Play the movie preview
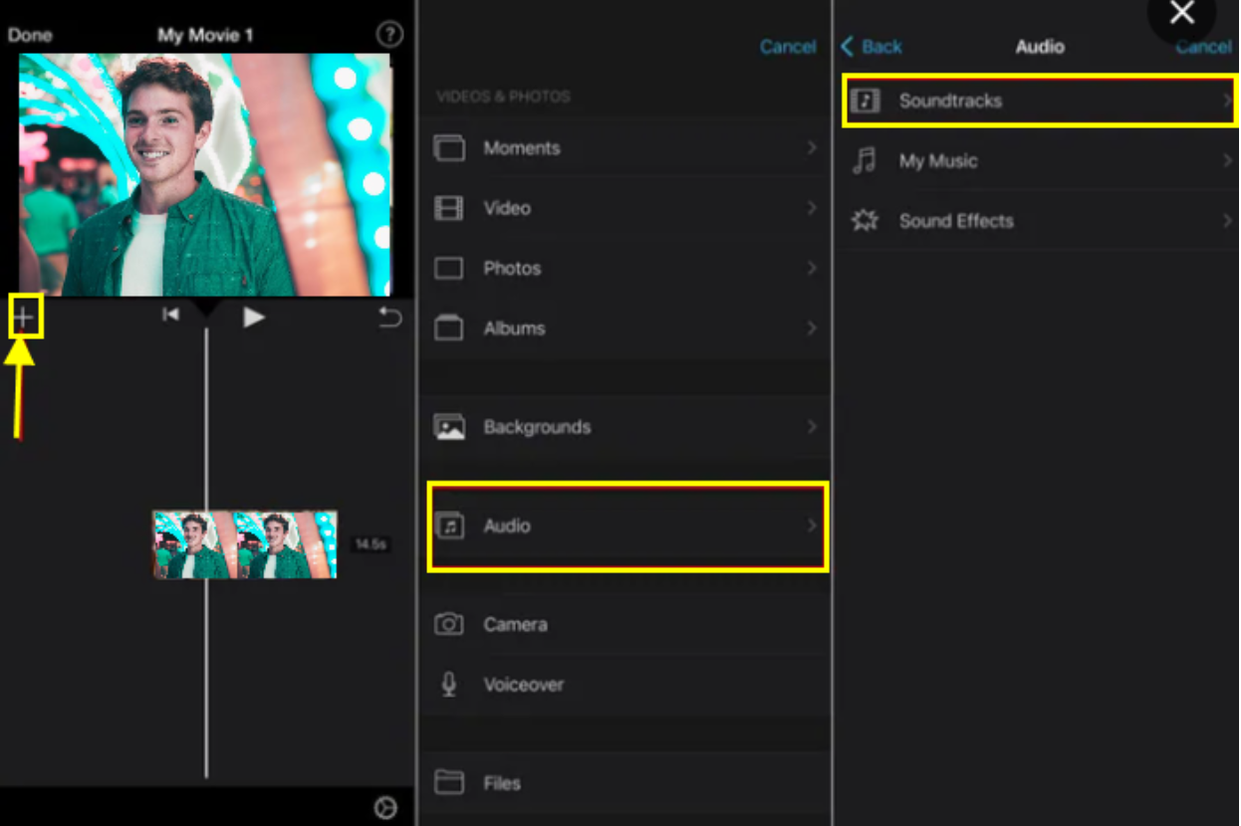 pyautogui.click(x=254, y=316)
